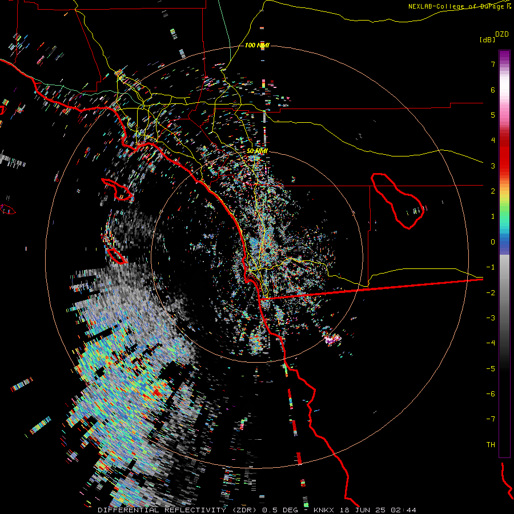Click the KNKX station identifier in the caption

tap(324, 510)
